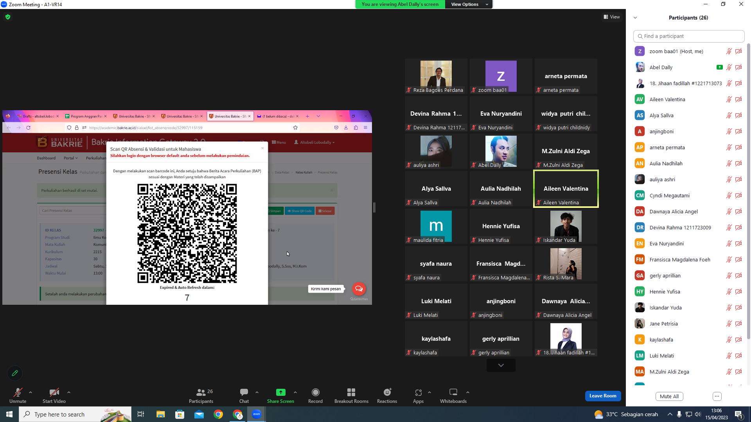
Task: Click Aulia Nadhilah in participants list
Action: (666, 163)
